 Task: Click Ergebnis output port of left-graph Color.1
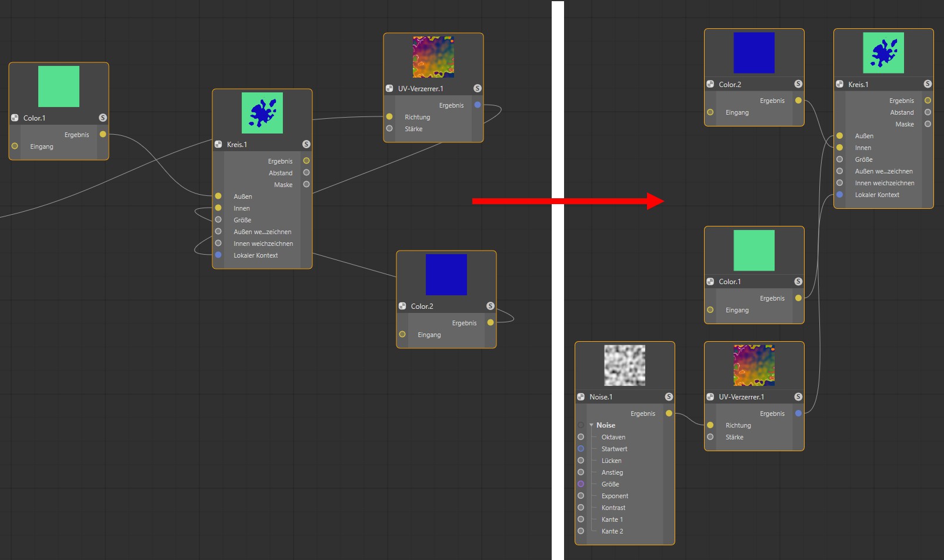tap(103, 135)
